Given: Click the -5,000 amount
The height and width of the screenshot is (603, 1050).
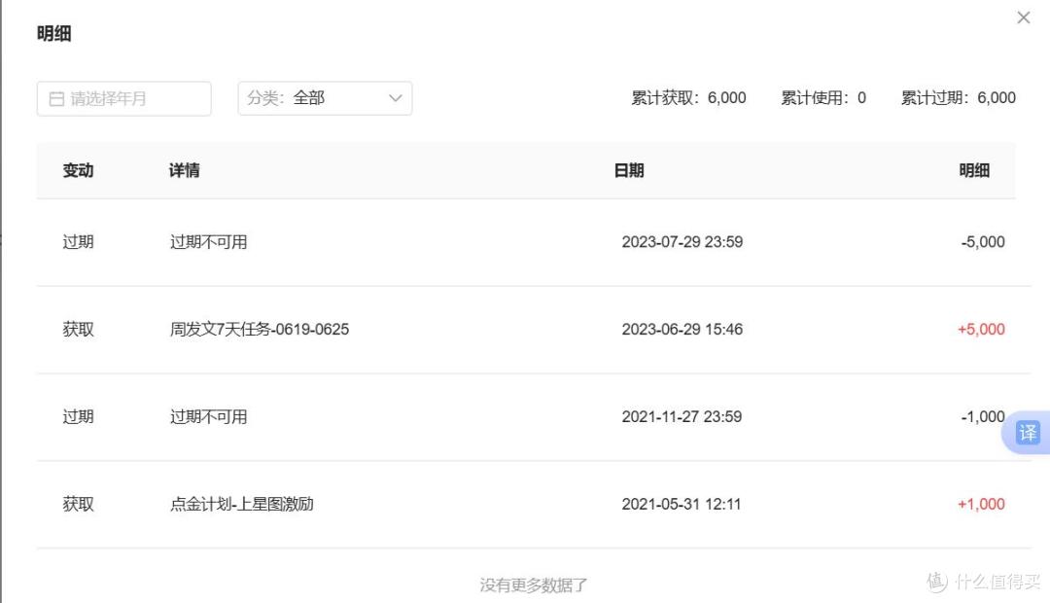Looking at the screenshot, I should [x=983, y=242].
